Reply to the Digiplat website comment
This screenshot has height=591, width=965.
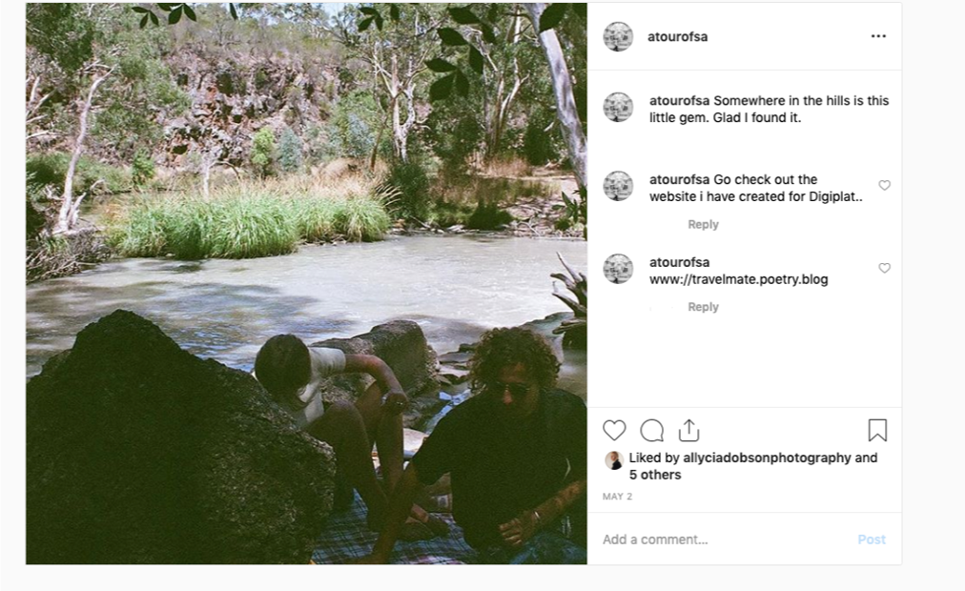pyautogui.click(x=703, y=225)
